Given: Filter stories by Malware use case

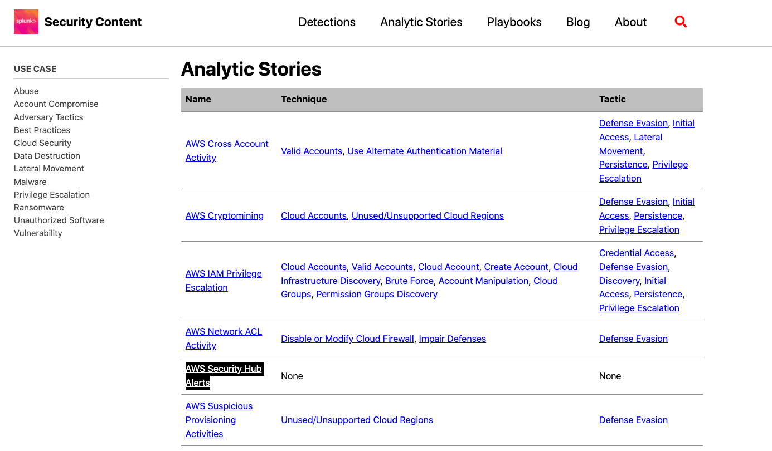Looking at the screenshot, I should coord(30,182).
